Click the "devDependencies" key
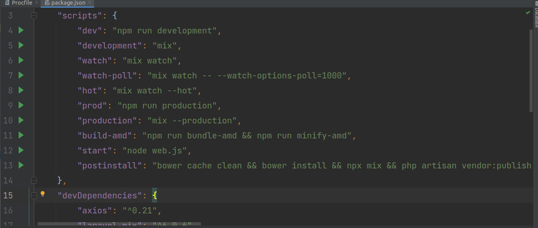Image resolution: width=538 pixels, height=228 pixels. click(x=100, y=196)
